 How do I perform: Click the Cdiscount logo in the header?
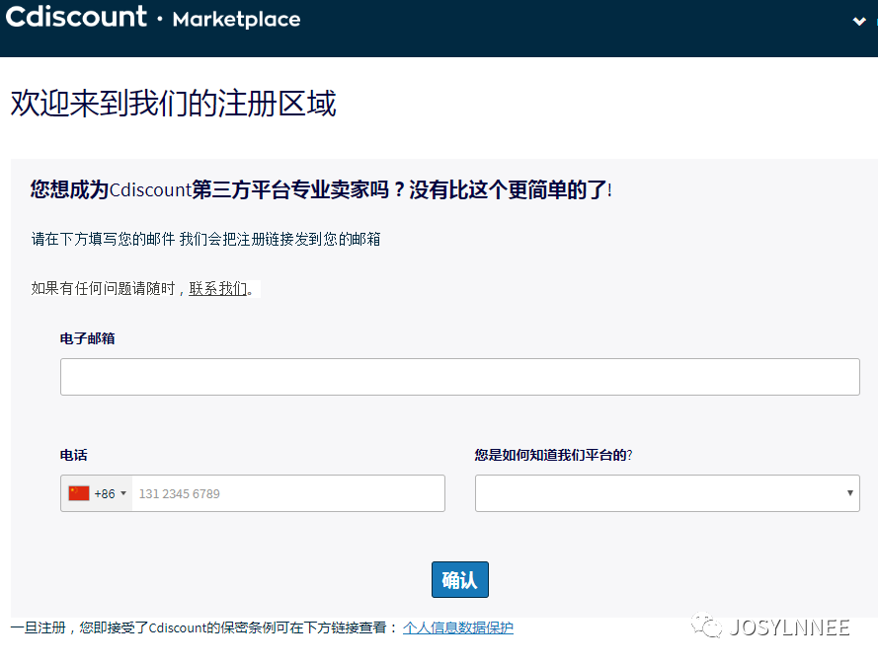click(76, 17)
